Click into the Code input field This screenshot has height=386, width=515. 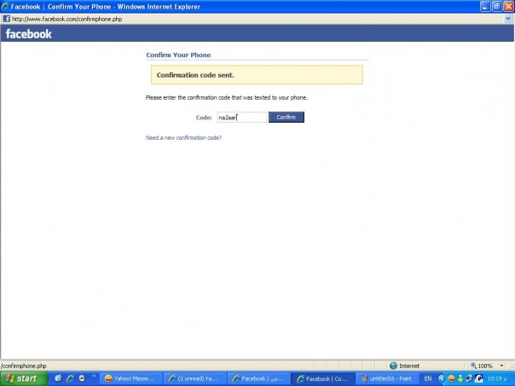tap(242, 118)
